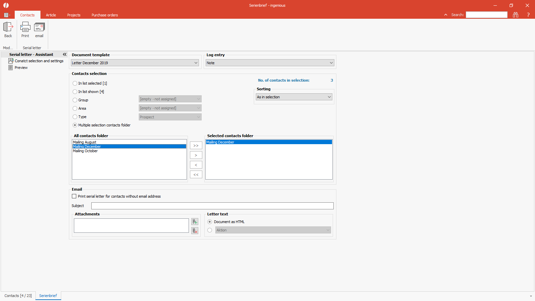
Task: Switch to the Article tab
Action: (x=51, y=15)
